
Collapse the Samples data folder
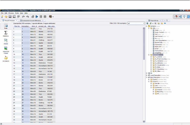click(x=149, y=28)
